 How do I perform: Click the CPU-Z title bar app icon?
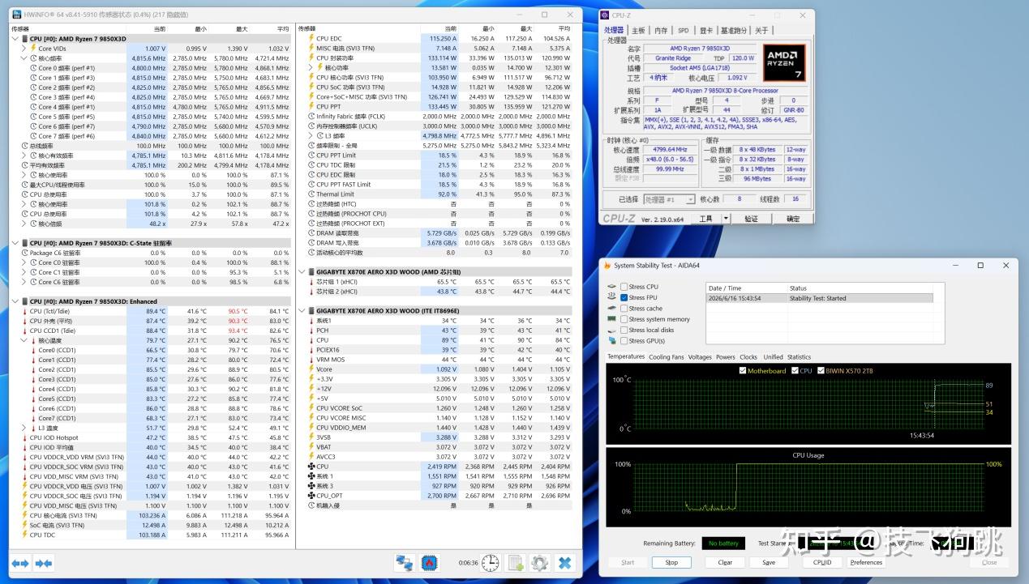pos(605,15)
